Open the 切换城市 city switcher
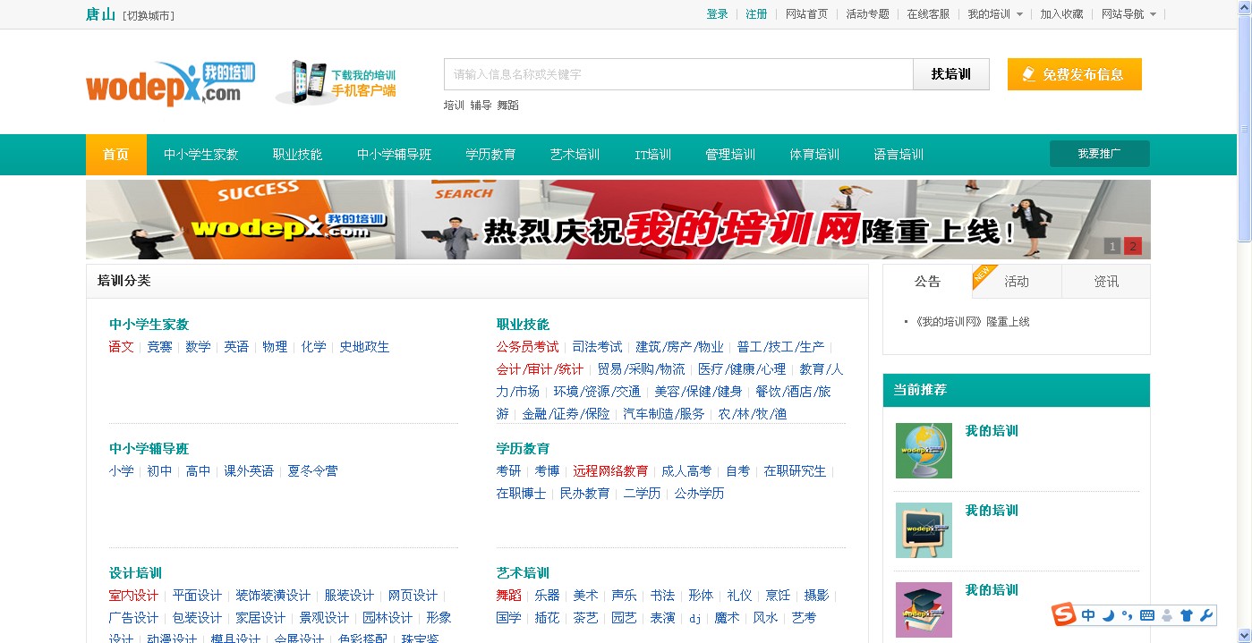The height and width of the screenshot is (643, 1252). pos(149,15)
